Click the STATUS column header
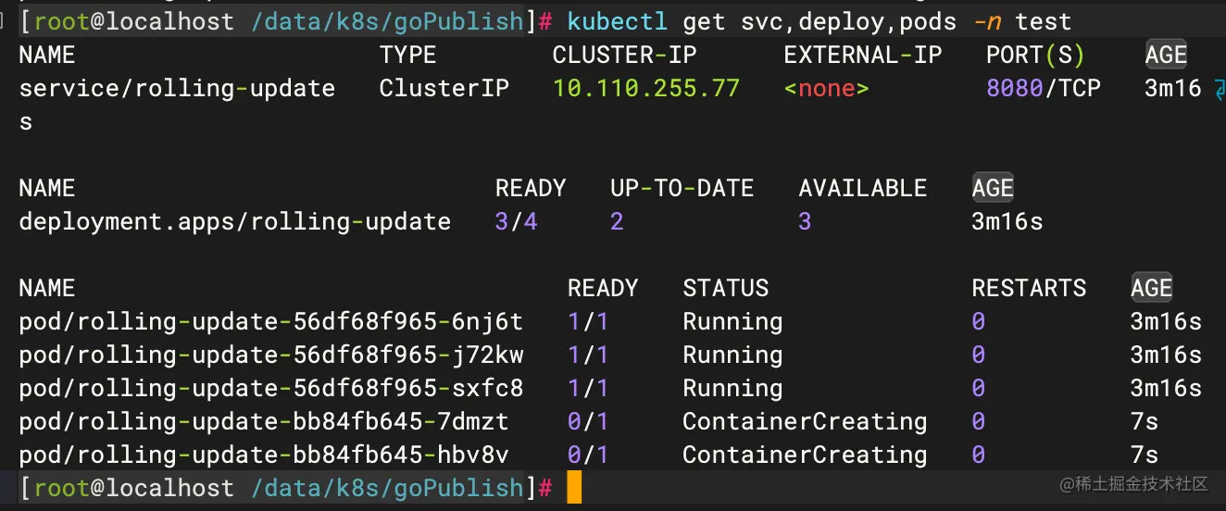Image resolution: width=1226 pixels, height=511 pixels. 726,288
